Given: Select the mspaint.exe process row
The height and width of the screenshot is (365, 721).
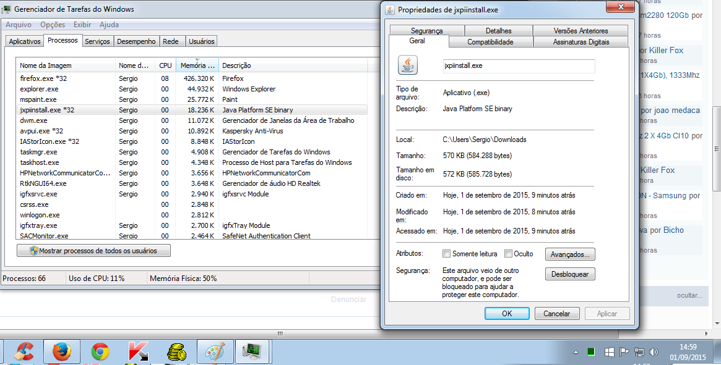Looking at the screenshot, I should [192, 99].
